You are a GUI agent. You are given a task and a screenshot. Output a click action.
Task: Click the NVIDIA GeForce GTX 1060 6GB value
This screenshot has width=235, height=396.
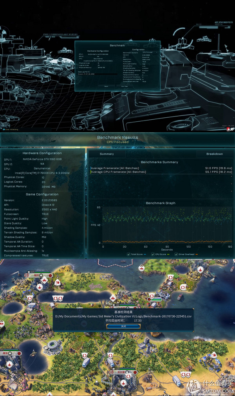42,159
